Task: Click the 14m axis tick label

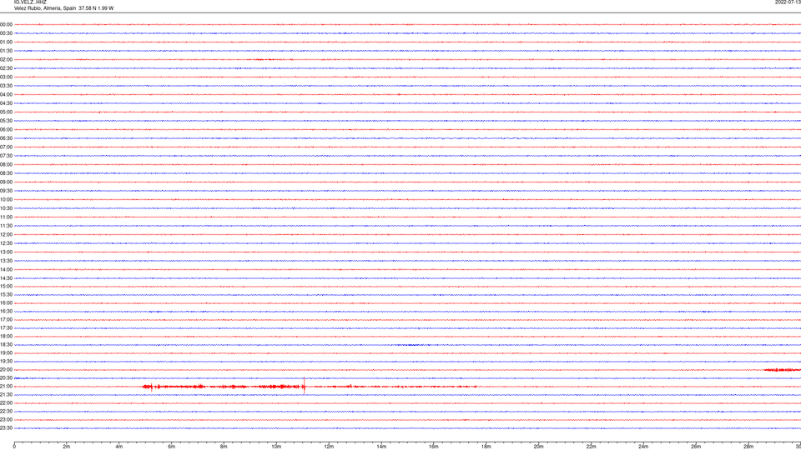Action: (x=381, y=447)
